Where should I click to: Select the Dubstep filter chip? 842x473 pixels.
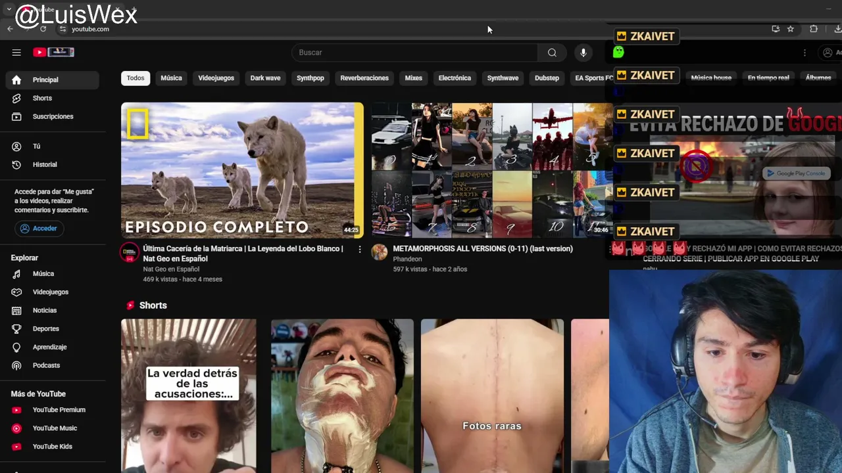547,78
